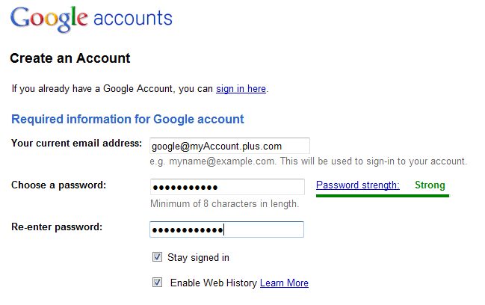
Task: Click the green "Strong" strength indicator text
Action: (x=430, y=185)
